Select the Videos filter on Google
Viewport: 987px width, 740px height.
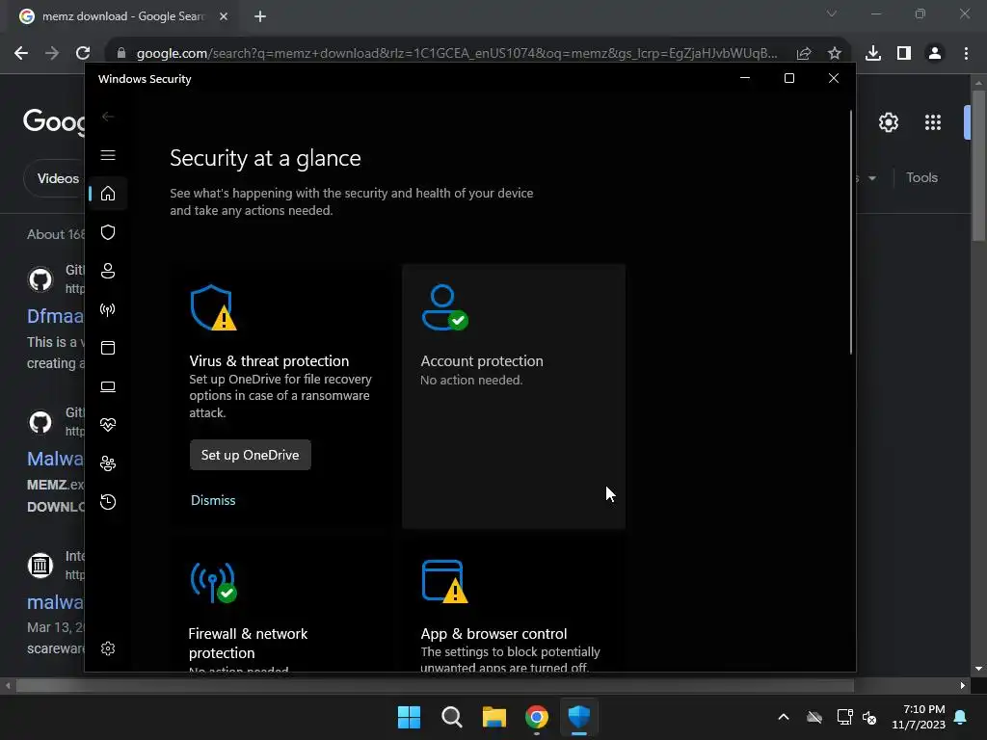pyautogui.click(x=58, y=178)
